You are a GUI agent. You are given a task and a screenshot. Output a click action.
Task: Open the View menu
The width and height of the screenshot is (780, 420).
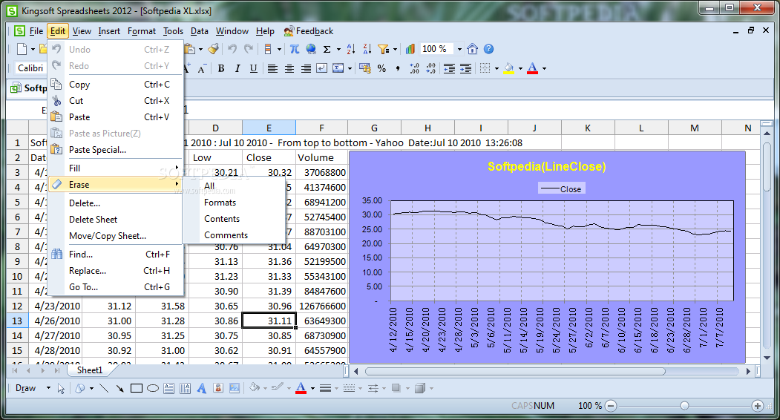point(82,31)
